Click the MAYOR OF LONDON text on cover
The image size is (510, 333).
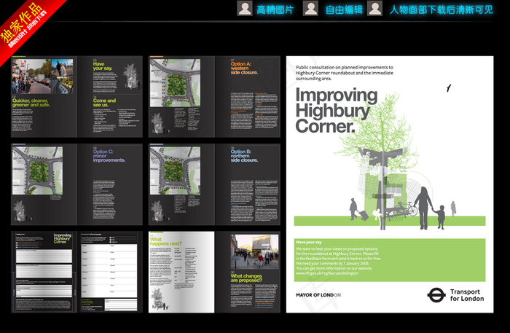coord(318,295)
